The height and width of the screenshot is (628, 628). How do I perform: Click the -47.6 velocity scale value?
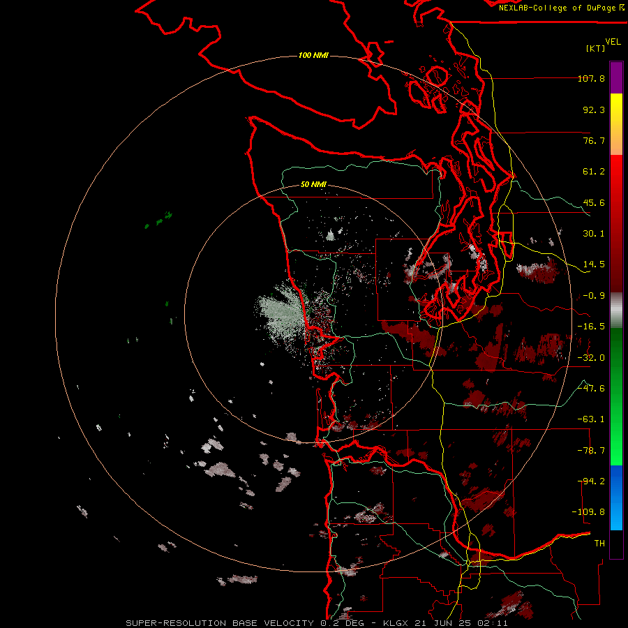(591, 389)
